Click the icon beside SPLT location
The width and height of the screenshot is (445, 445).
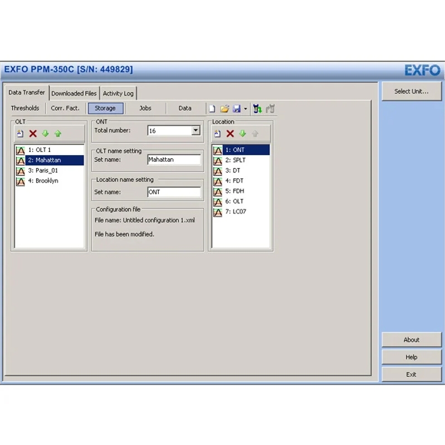[217, 160]
